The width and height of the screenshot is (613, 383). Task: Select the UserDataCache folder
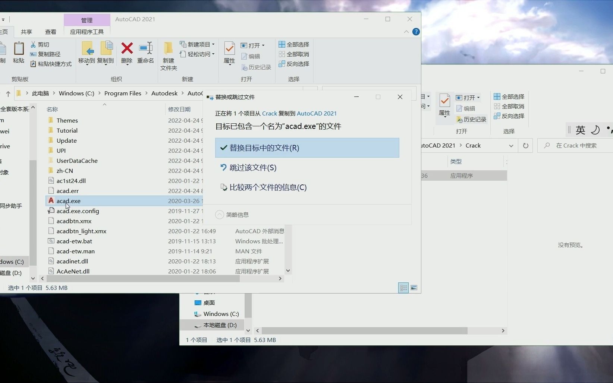click(x=77, y=161)
